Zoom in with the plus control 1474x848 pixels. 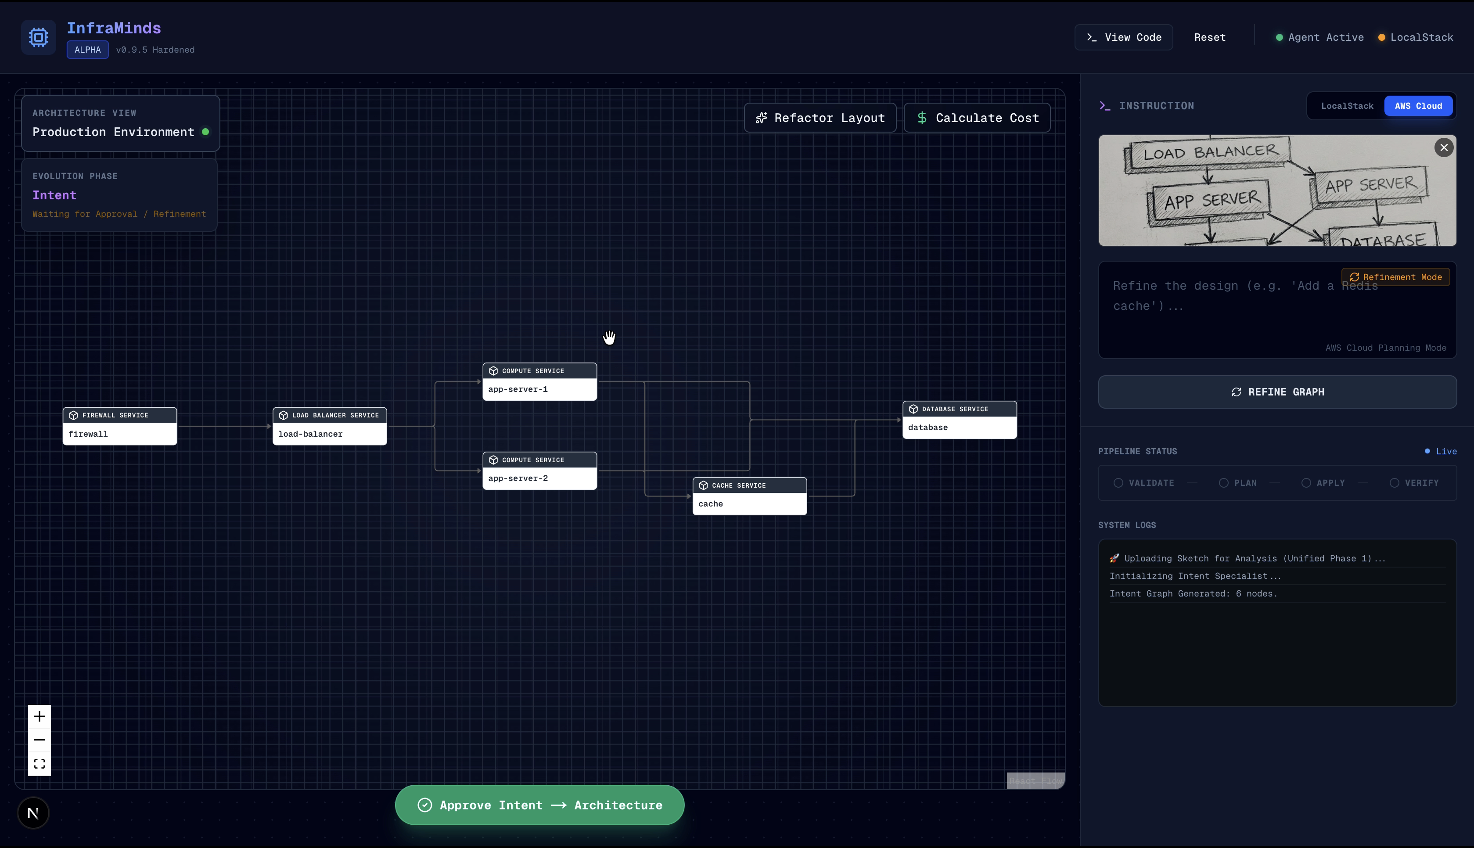40,716
